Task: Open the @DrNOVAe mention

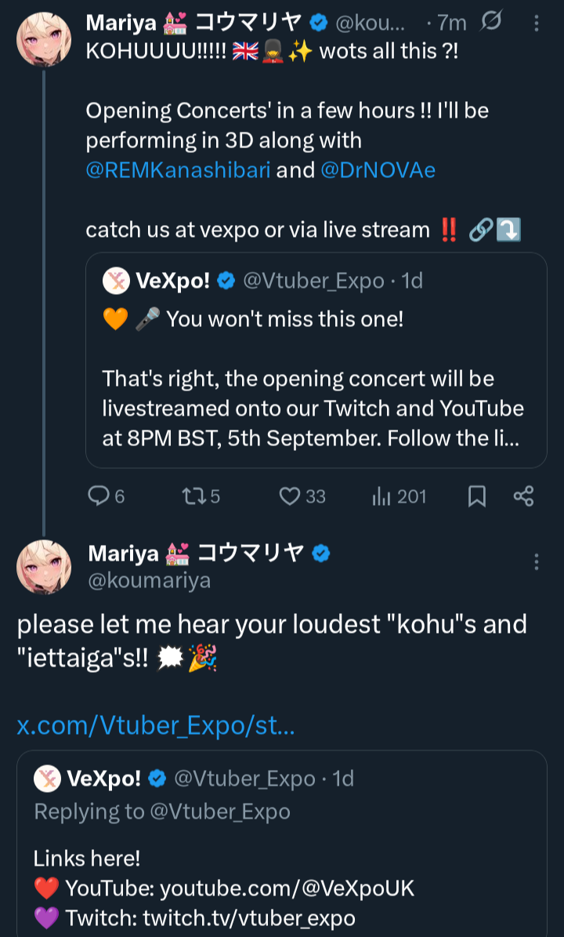Action: click(x=378, y=170)
